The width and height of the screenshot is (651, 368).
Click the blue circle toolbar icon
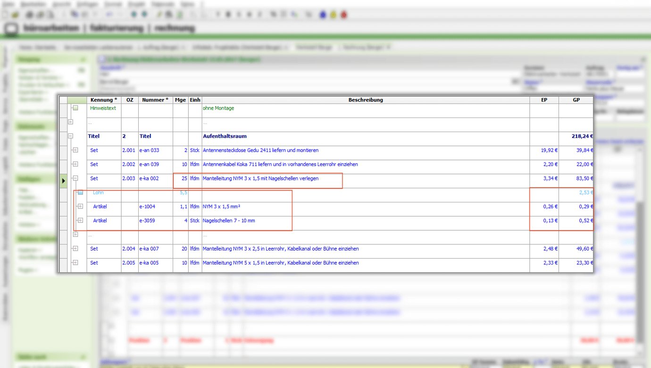point(323,15)
